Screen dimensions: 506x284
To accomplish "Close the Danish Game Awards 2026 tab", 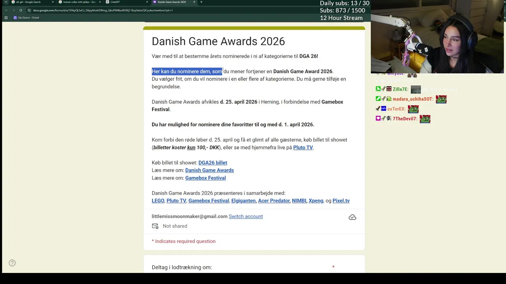I will (194, 2).
